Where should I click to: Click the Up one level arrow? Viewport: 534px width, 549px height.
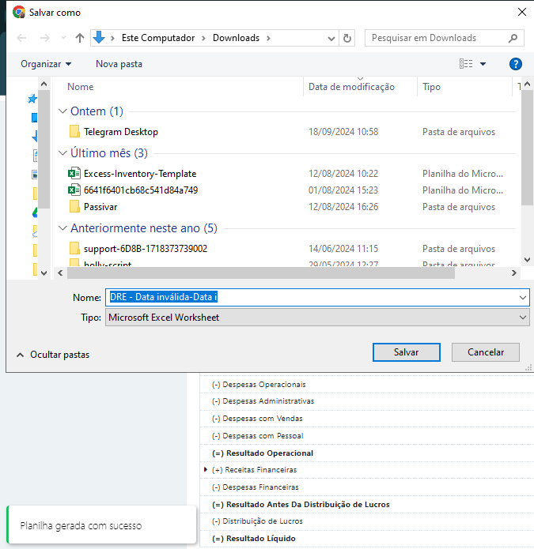point(79,38)
